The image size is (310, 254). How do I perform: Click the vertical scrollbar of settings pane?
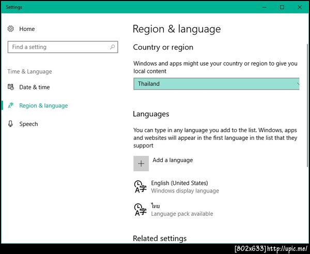coord(307,106)
